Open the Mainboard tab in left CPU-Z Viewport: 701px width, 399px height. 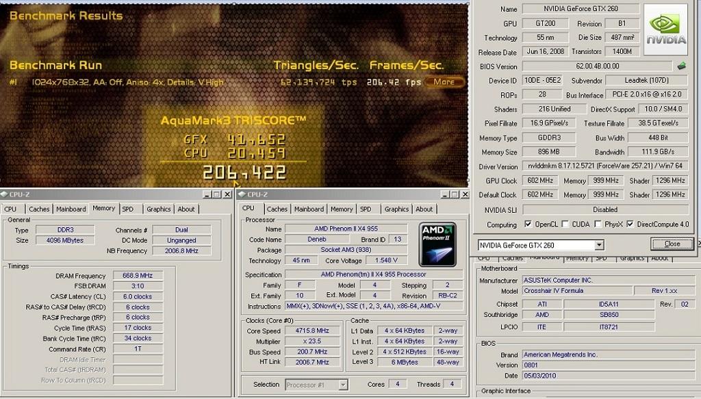[x=71, y=209]
